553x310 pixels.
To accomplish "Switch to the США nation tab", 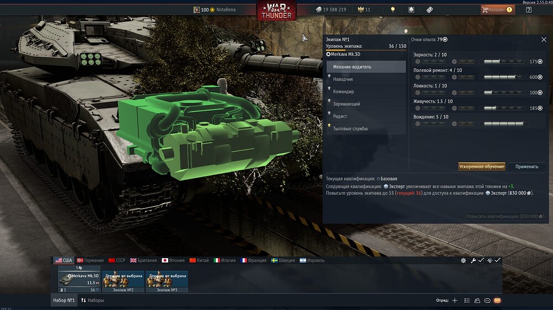I will point(64,260).
